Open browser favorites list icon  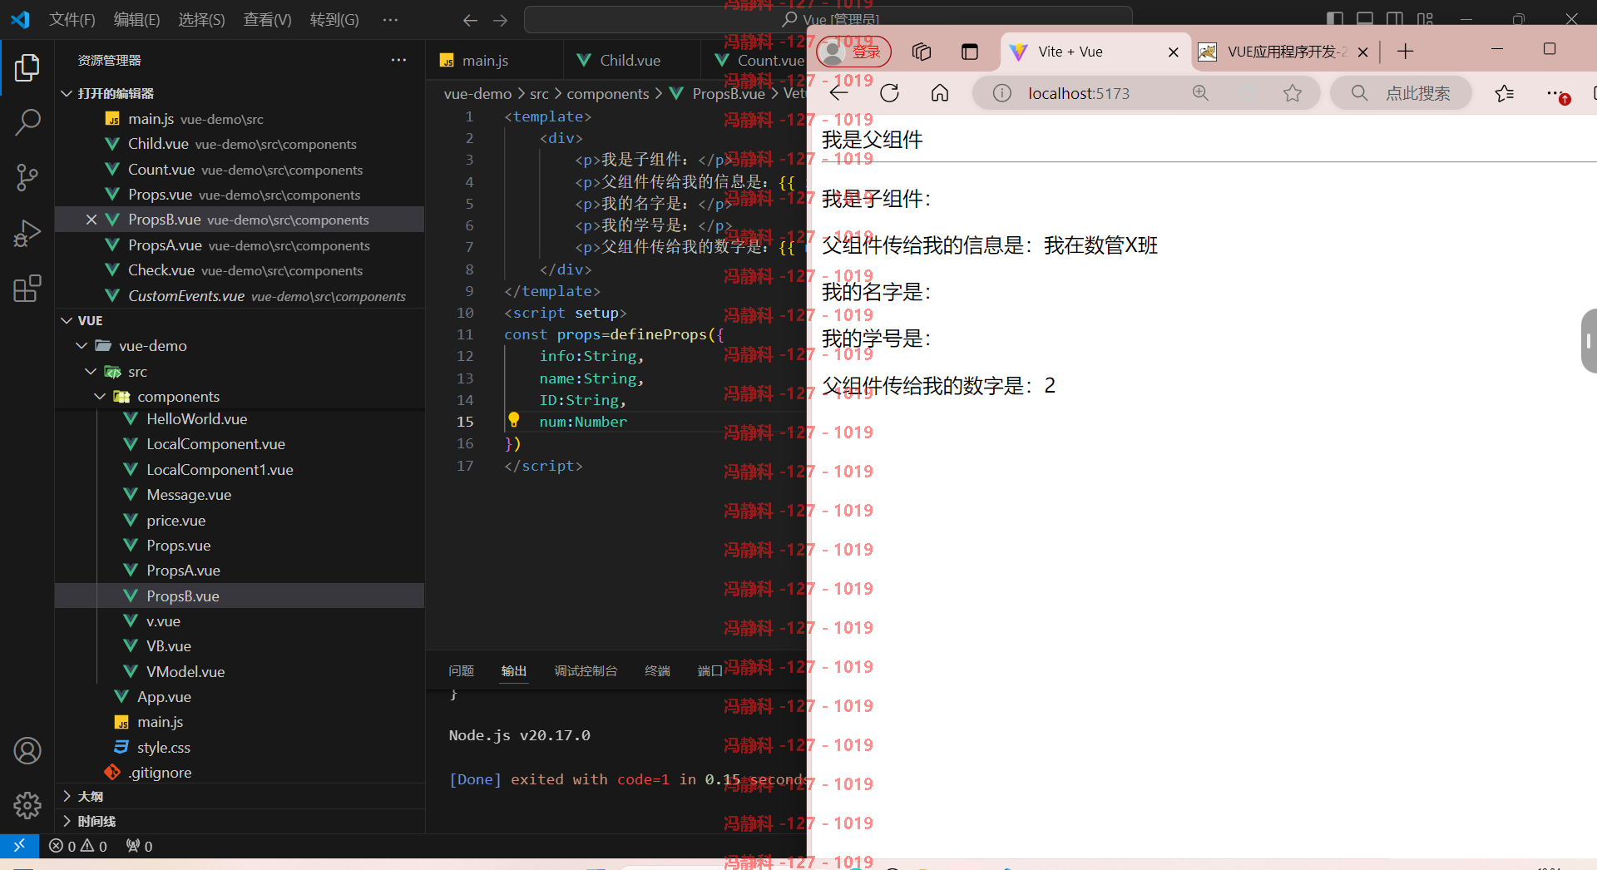[1505, 93]
